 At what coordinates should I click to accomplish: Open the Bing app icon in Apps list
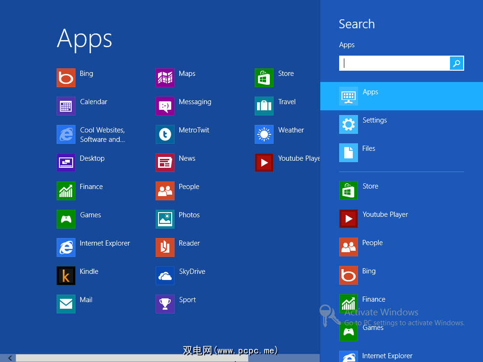[x=66, y=78]
